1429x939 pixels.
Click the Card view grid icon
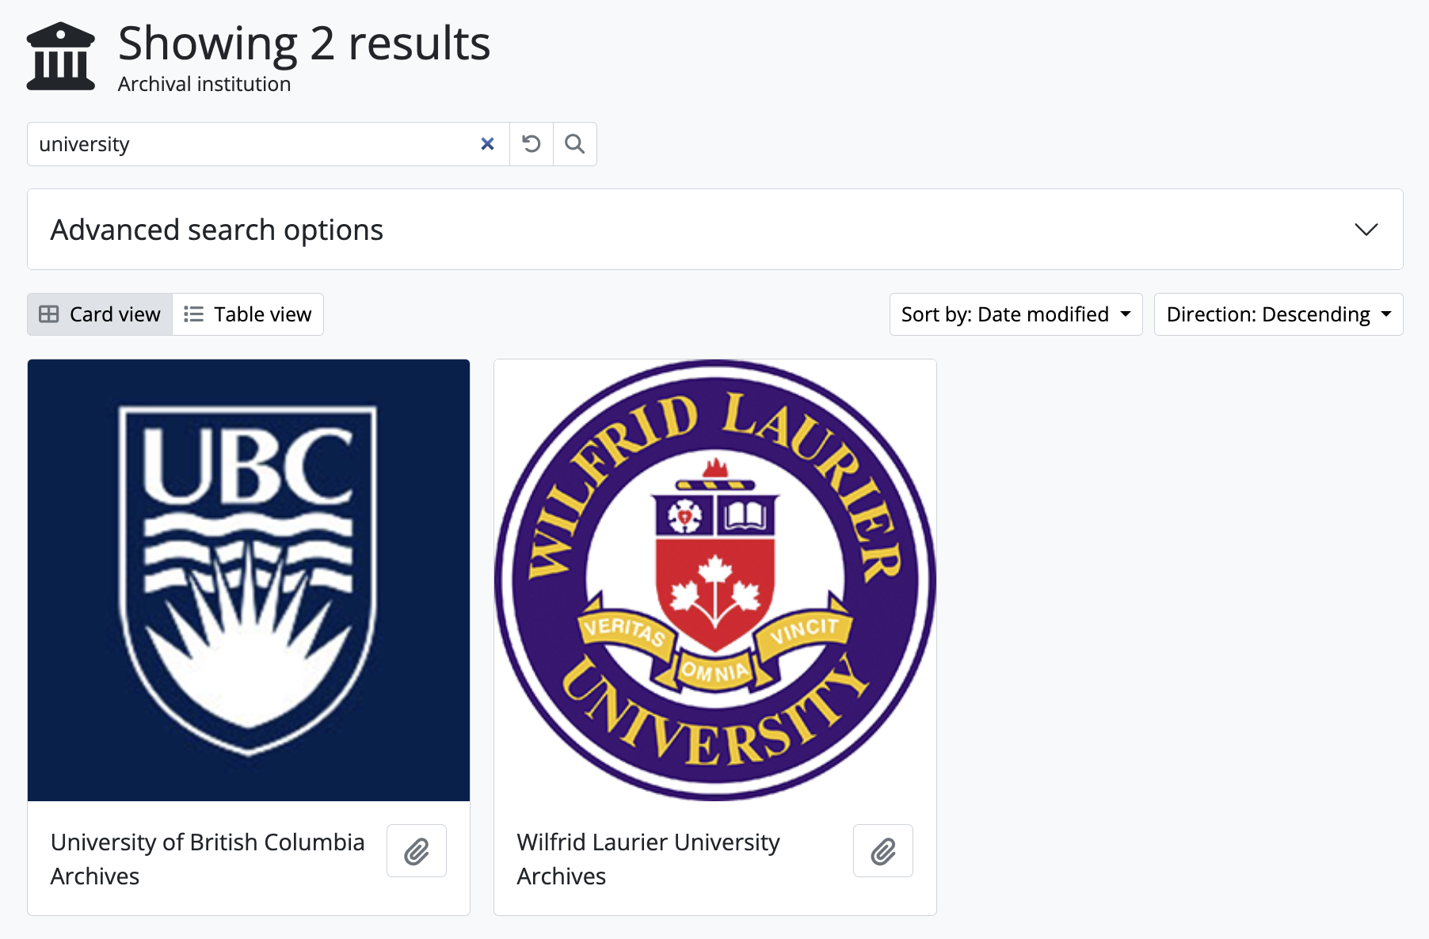(x=49, y=314)
